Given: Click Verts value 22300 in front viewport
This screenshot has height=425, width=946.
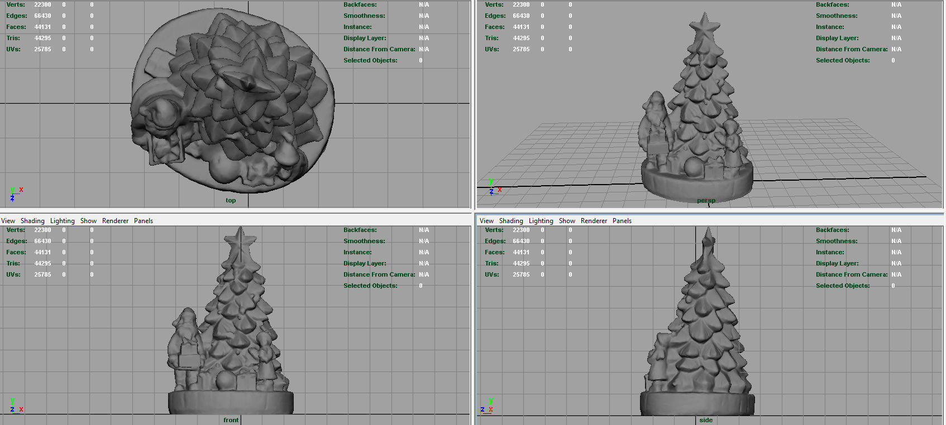Looking at the screenshot, I should point(42,230).
